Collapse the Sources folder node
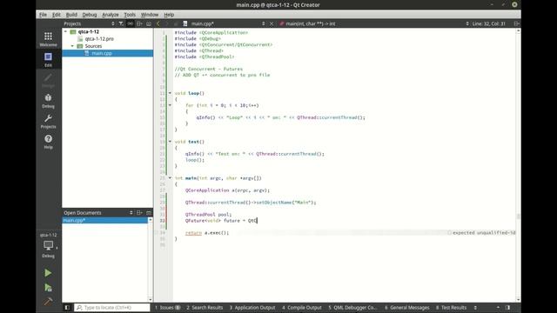Image resolution: width=557 pixels, height=313 pixels. point(72,46)
